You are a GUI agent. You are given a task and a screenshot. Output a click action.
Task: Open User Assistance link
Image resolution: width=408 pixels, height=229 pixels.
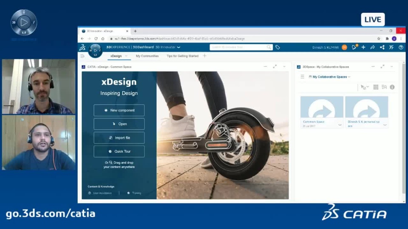pos(100,193)
